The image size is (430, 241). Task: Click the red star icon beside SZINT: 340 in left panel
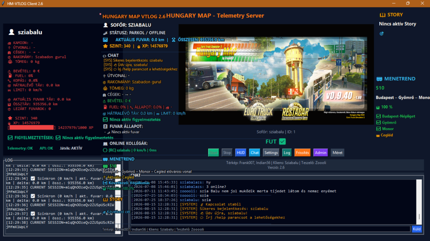click(10, 118)
